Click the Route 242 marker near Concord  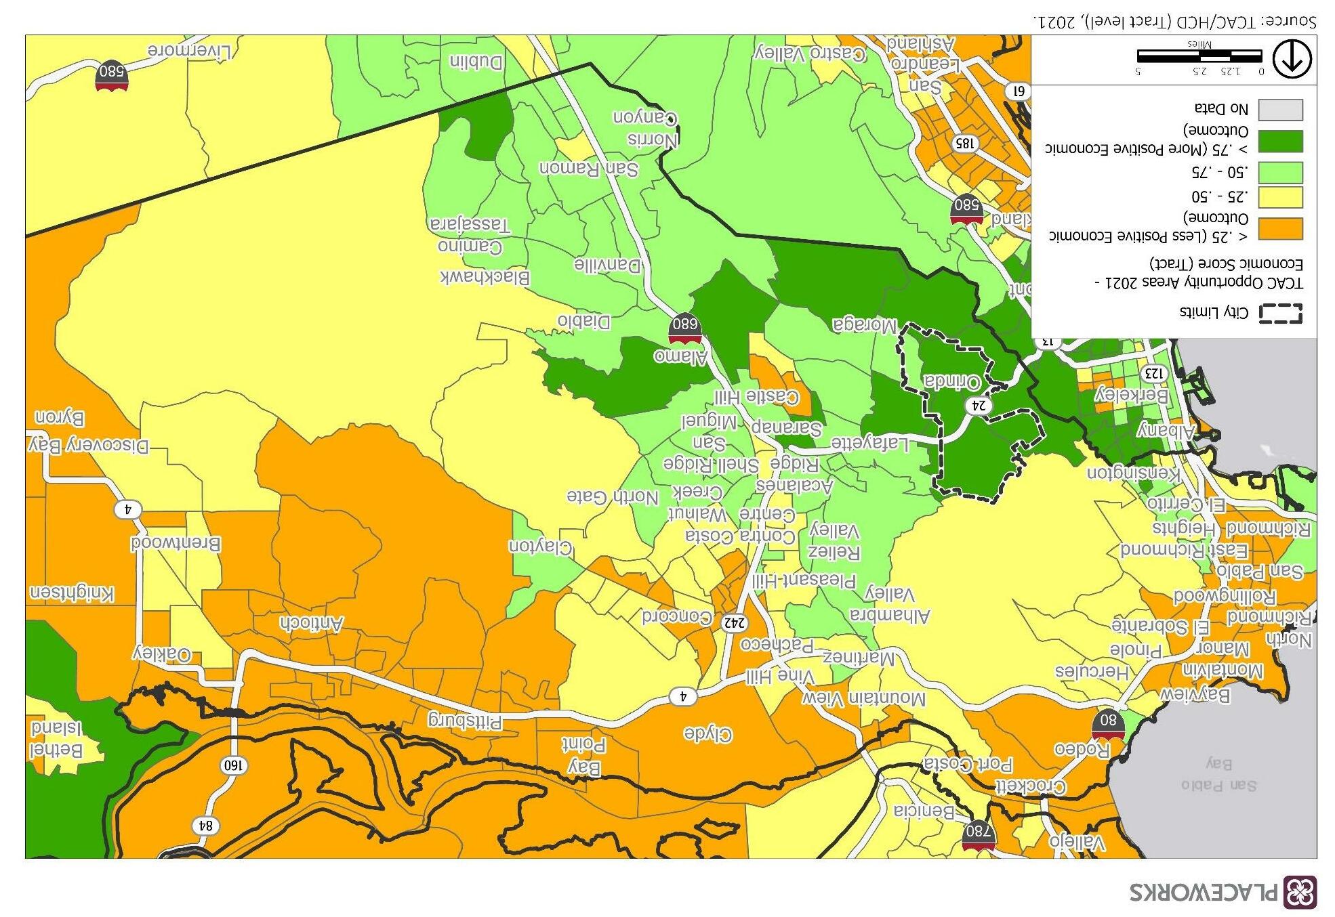735,622
